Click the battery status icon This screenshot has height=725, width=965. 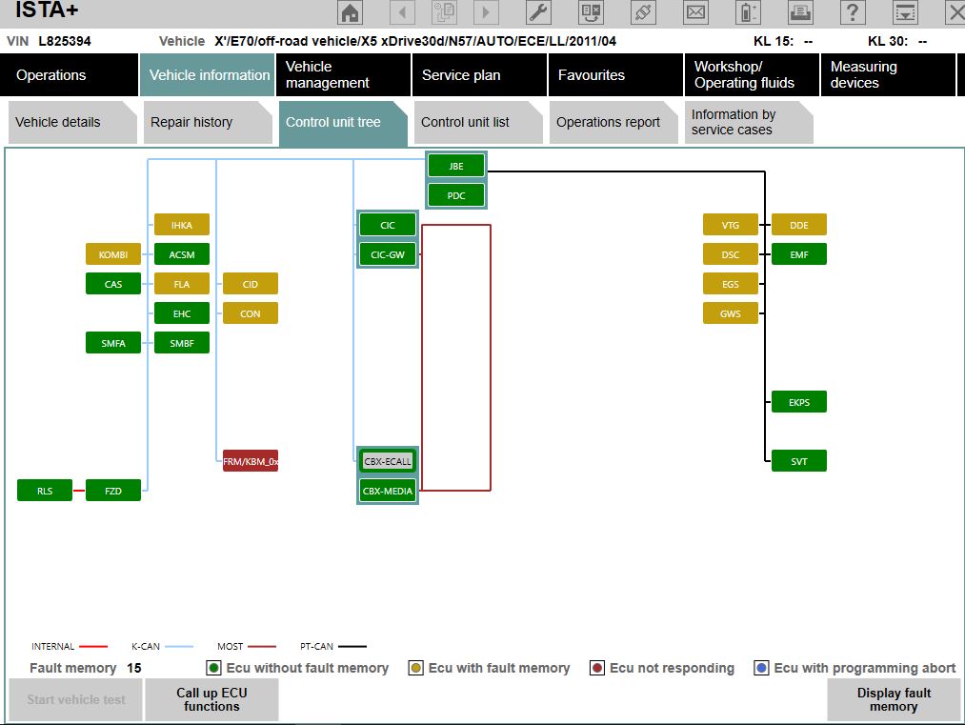(749, 13)
